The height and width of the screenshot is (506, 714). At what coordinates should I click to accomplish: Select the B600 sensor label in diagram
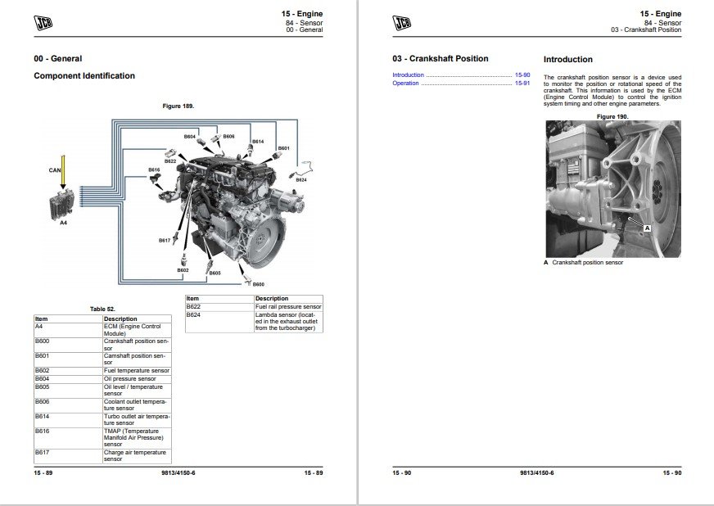click(259, 284)
